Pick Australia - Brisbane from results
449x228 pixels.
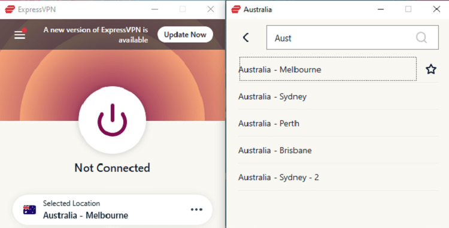[338, 150]
